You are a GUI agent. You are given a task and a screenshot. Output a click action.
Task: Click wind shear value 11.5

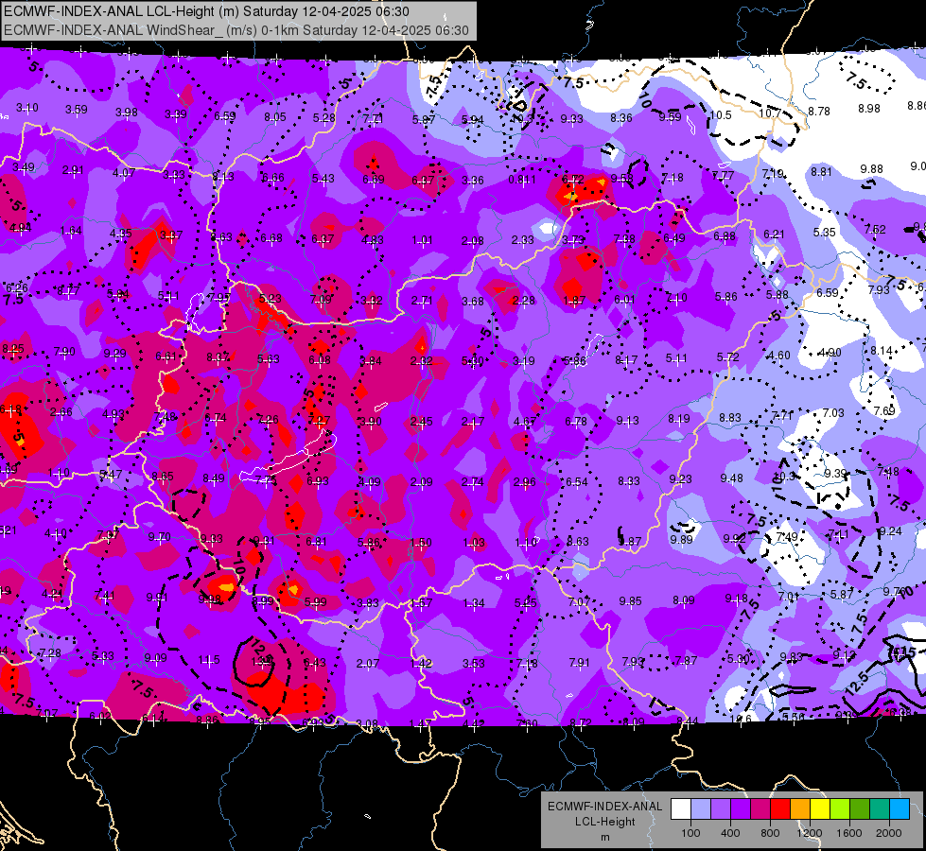click(x=209, y=660)
